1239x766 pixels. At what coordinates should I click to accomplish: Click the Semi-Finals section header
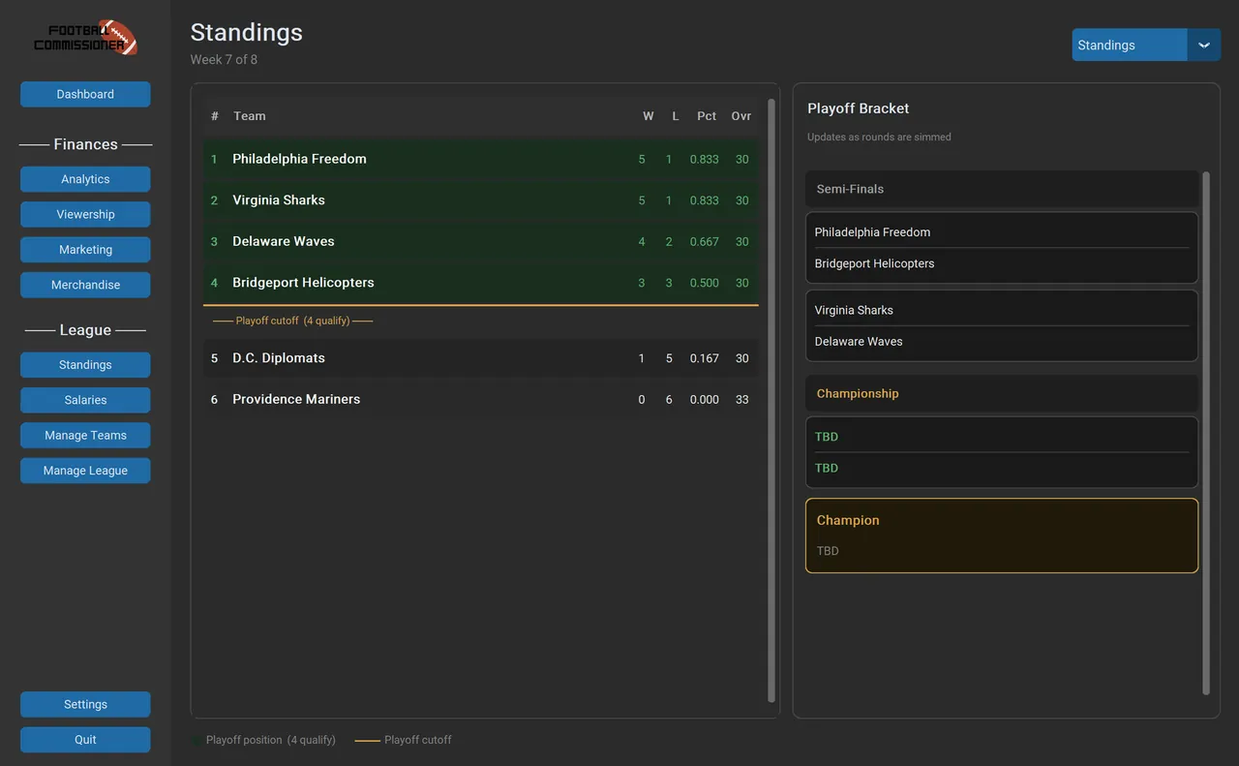(1002, 189)
